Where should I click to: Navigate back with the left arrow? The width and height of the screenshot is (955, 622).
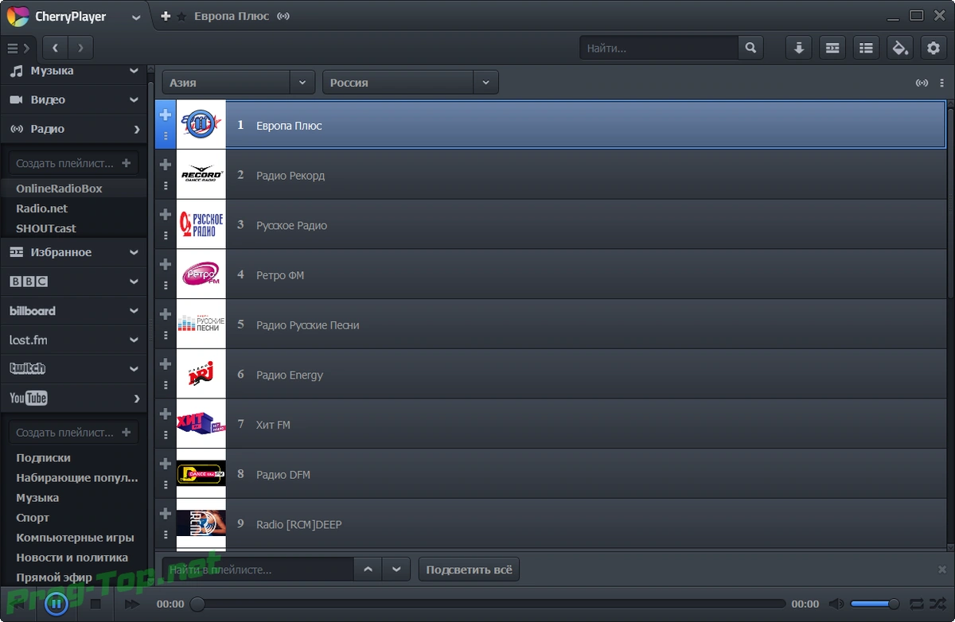[x=55, y=48]
